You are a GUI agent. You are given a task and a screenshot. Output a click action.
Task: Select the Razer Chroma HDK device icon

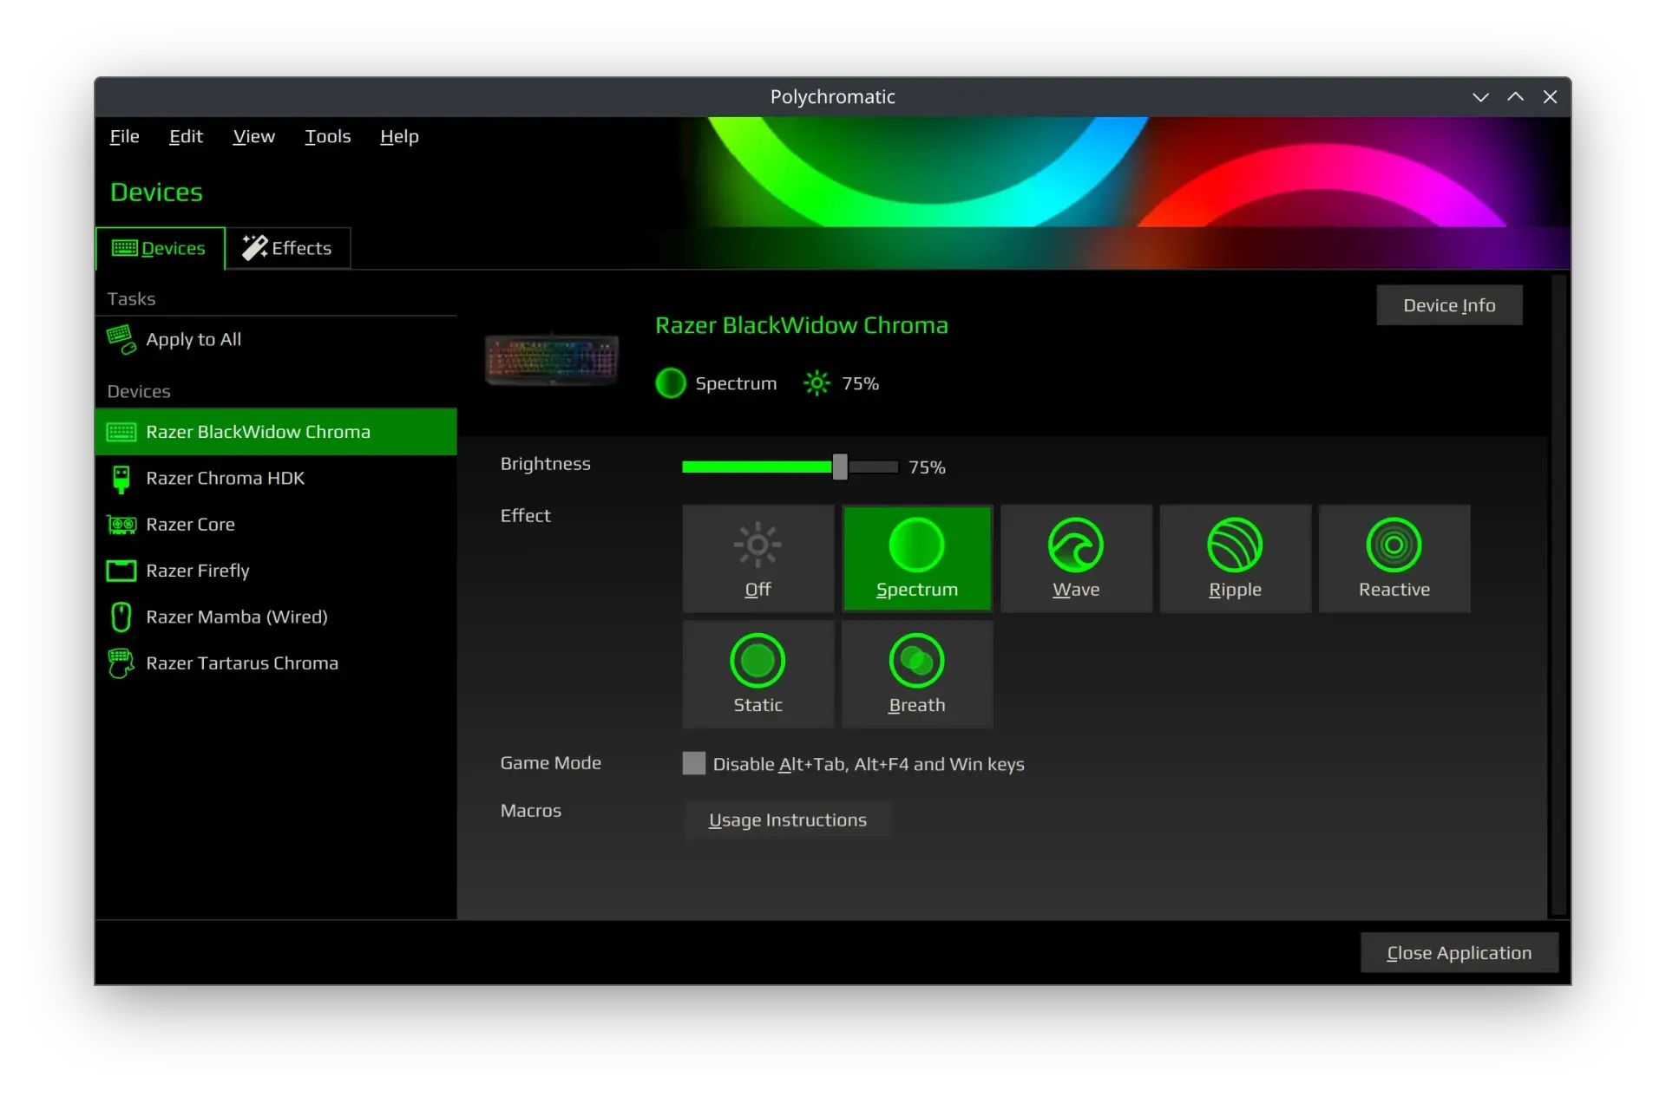click(121, 478)
